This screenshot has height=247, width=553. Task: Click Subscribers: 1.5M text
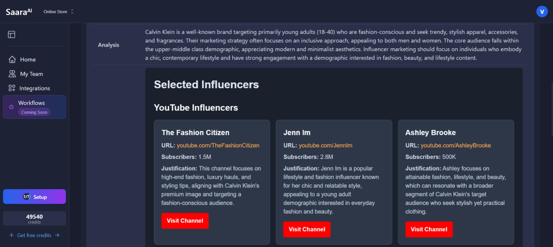pos(186,157)
